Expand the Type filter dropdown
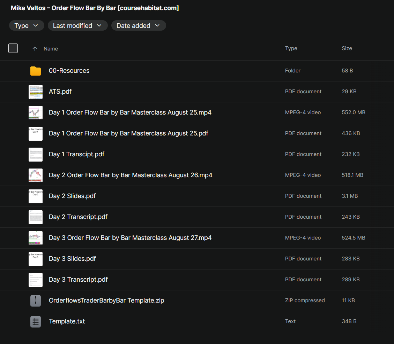The height and width of the screenshot is (344, 394). (x=27, y=25)
